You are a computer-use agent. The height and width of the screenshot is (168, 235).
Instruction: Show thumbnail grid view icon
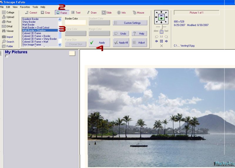[x=161, y=41]
